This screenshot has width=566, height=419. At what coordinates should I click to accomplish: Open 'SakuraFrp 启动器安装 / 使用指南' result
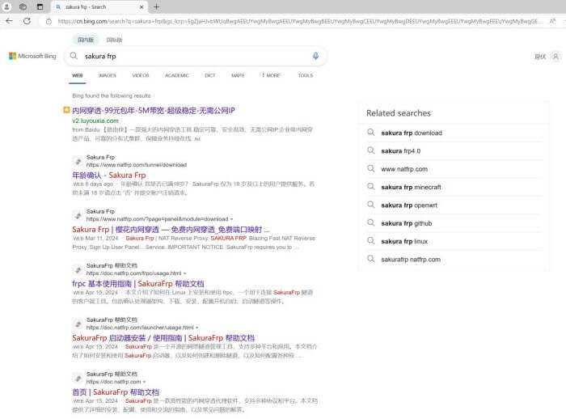click(163, 338)
